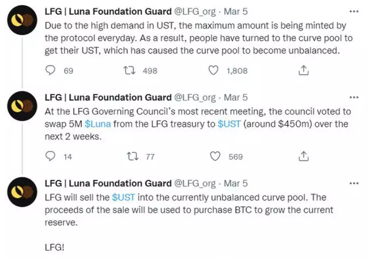This screenshot has height=258, width=374.
Task: Open the $UST cashtag in second tweet
Action: pyautogui.click(x=229, y=124)
